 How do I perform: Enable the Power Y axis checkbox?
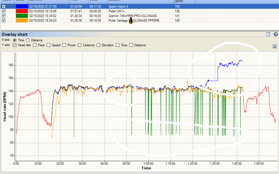click(x=64, y=45)
